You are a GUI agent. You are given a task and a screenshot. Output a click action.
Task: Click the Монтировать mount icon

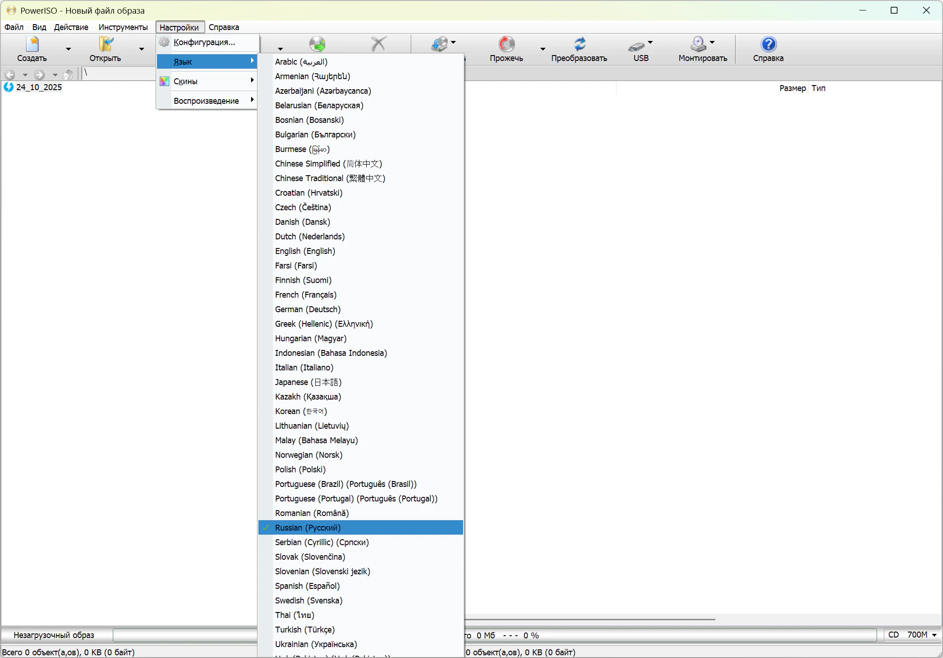tap(698, 45)
